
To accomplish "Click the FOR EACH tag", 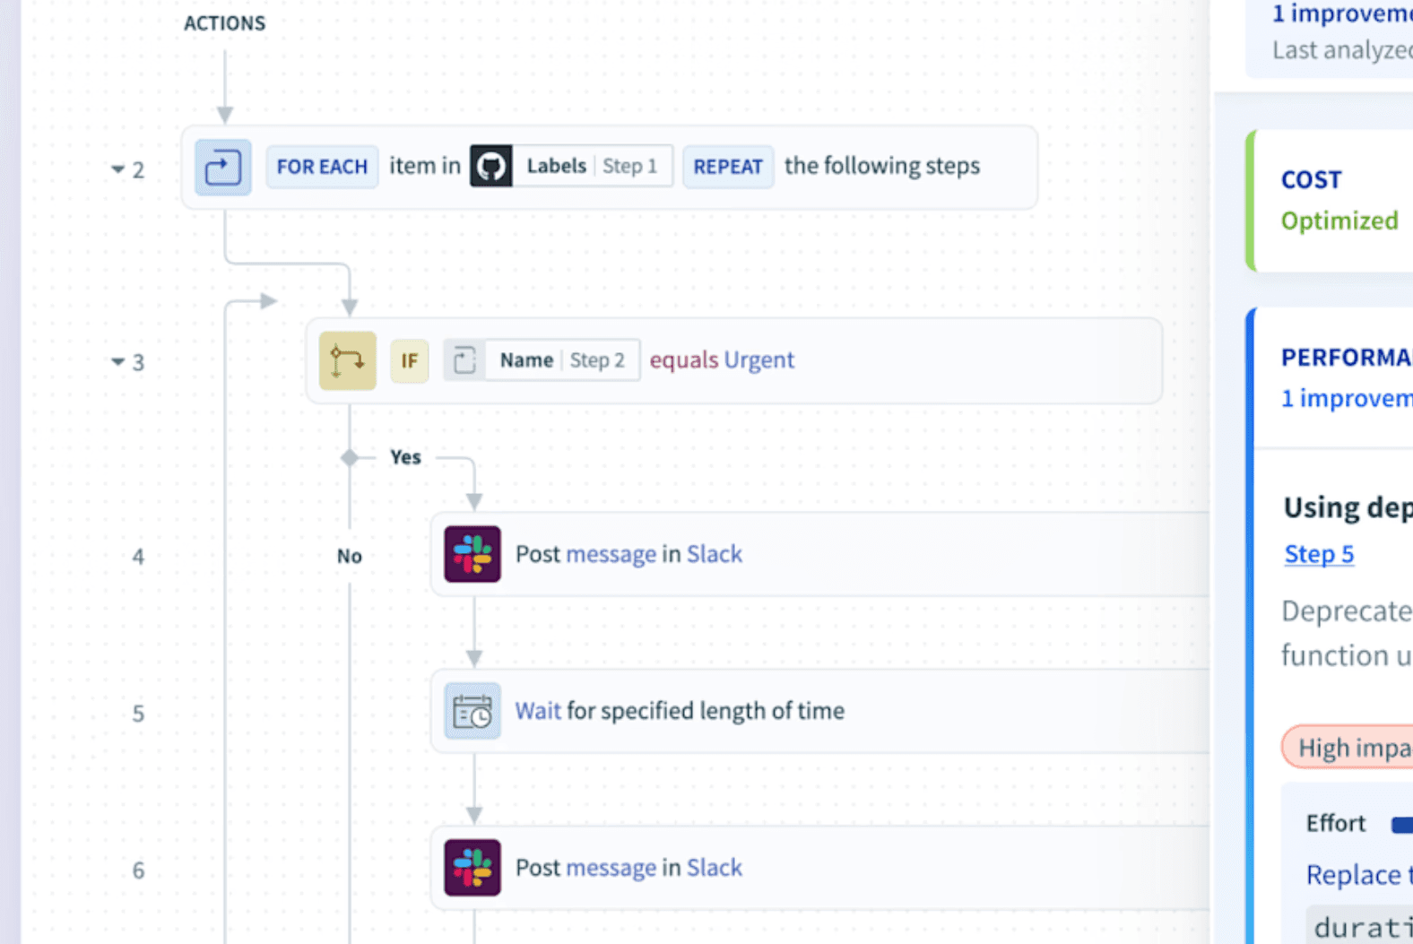I will [322, 167].
